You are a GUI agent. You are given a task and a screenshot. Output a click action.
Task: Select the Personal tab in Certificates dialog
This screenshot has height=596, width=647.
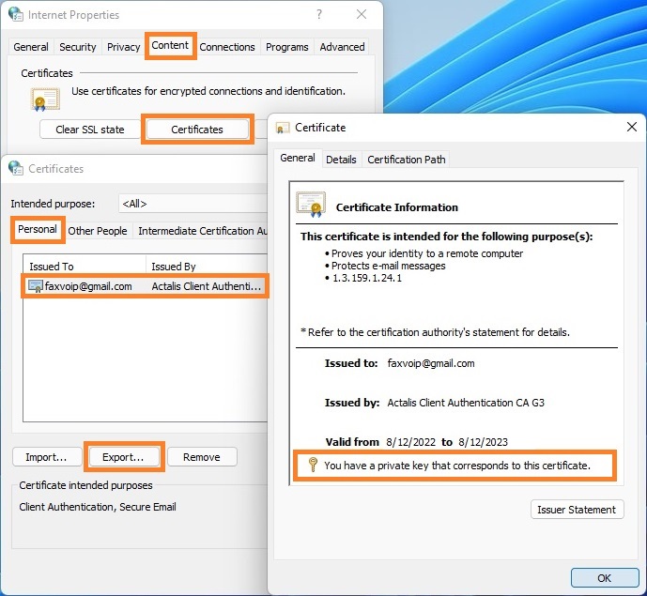pos(38,229)
